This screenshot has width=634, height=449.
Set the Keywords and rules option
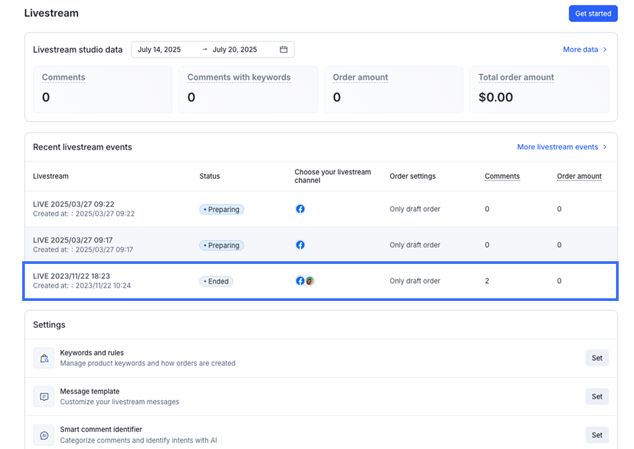point(597,358)
